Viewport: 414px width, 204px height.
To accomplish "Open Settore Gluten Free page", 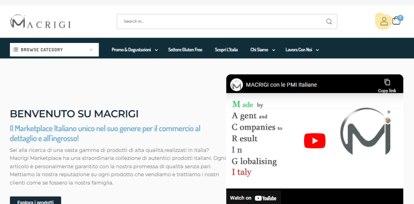I will 185,50.
